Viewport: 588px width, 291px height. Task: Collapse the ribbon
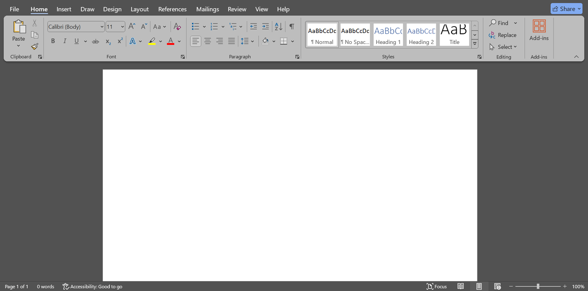pyautogui.click(x=577, y=57)
